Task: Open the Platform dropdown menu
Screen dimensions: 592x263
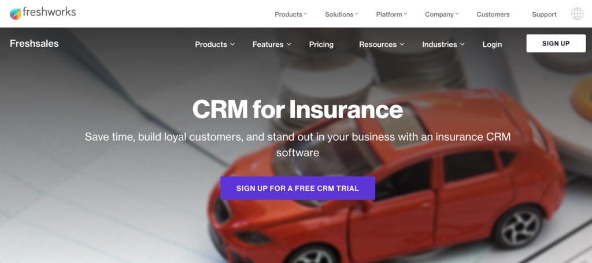Action: pos(391,14)
